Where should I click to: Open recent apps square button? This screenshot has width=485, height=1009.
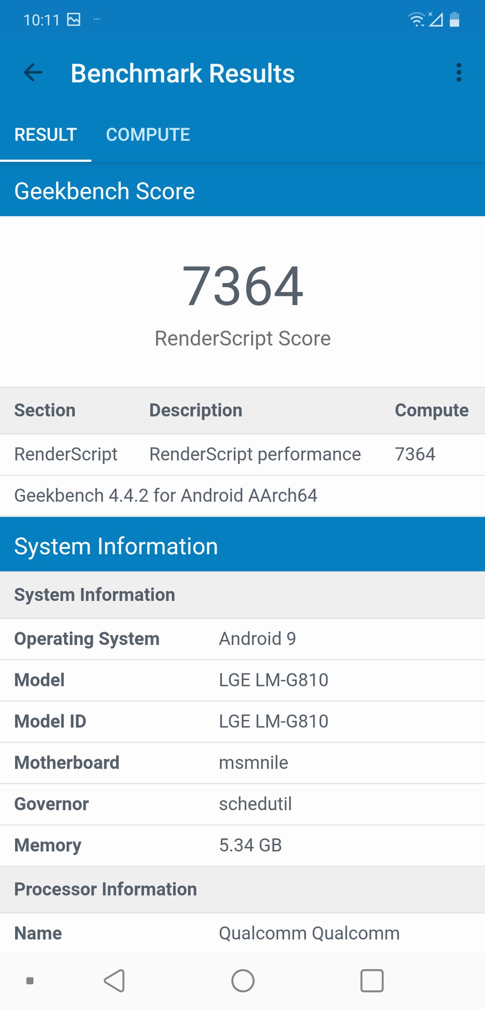[372, 980]
